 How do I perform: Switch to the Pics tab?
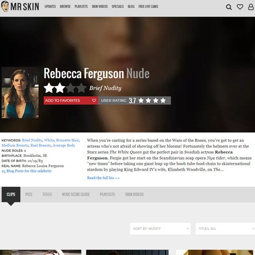[29, 195]
